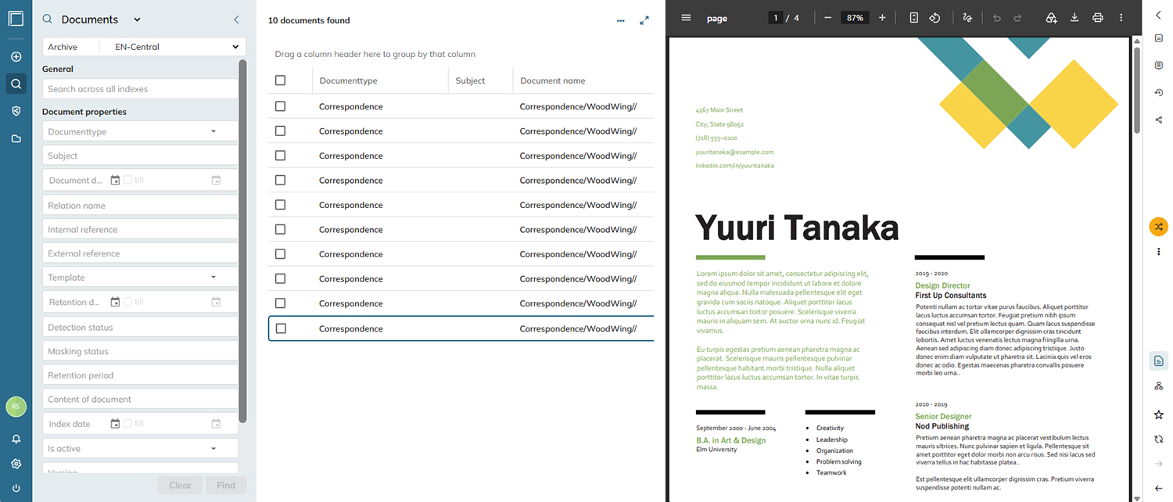Open the right sidebar vertical dots menu

point(1158,252)
